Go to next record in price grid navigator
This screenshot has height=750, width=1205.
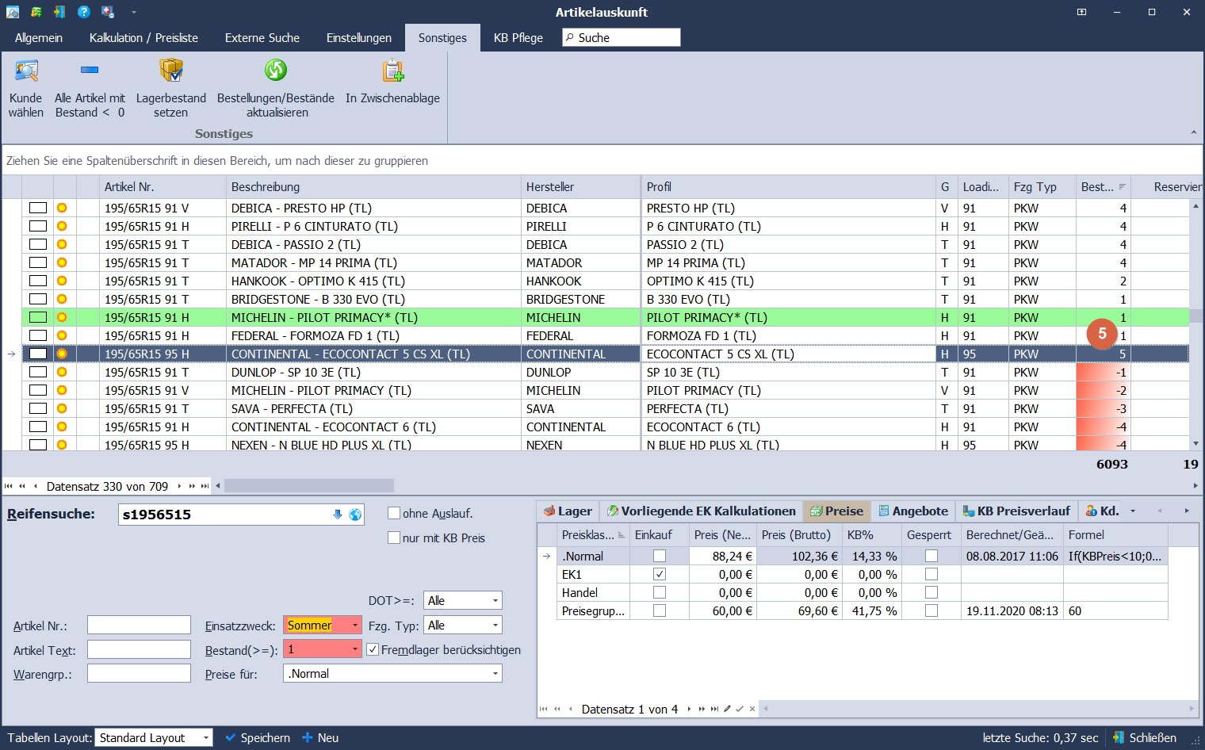pyautogui.click(x=689, y=709)
